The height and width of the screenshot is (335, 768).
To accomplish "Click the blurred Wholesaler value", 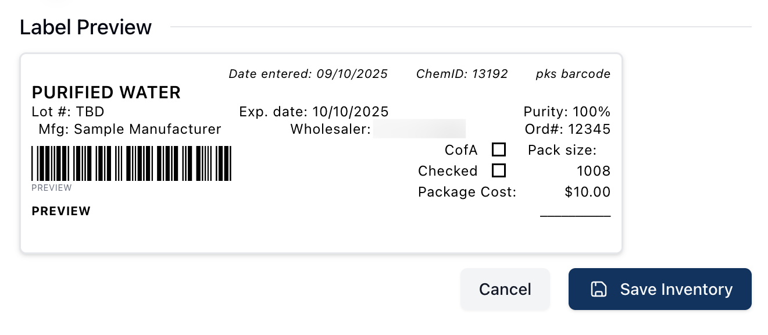I will [x=419, y=129].
